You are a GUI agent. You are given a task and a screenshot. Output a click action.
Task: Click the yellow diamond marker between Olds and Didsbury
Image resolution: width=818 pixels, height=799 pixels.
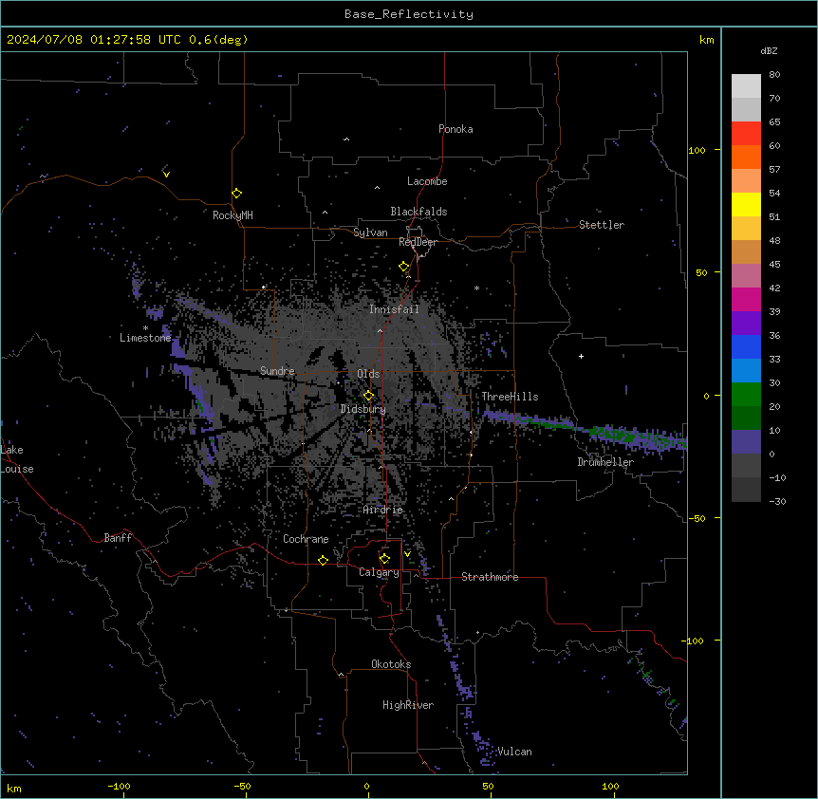tap(368, 396)
